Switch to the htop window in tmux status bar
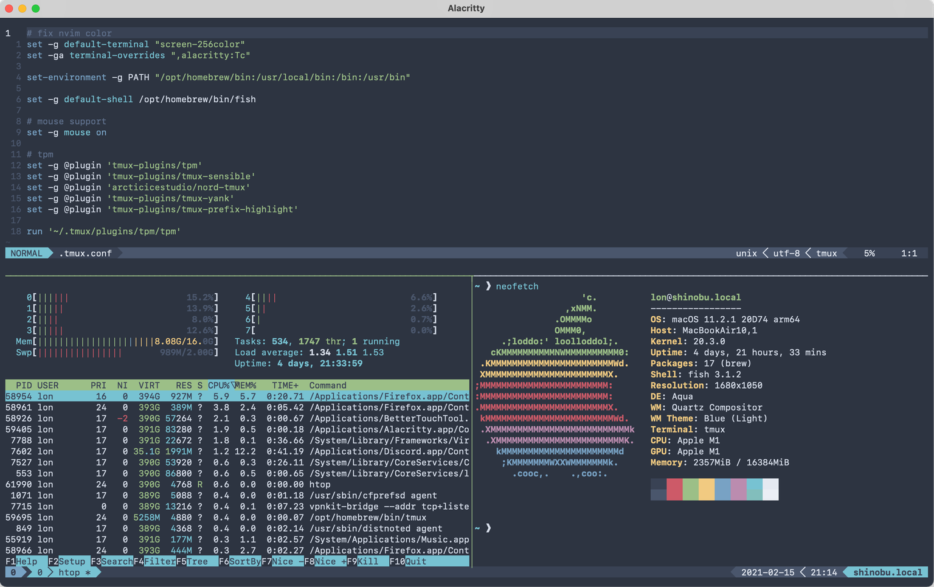 click(x=69, y=572)
